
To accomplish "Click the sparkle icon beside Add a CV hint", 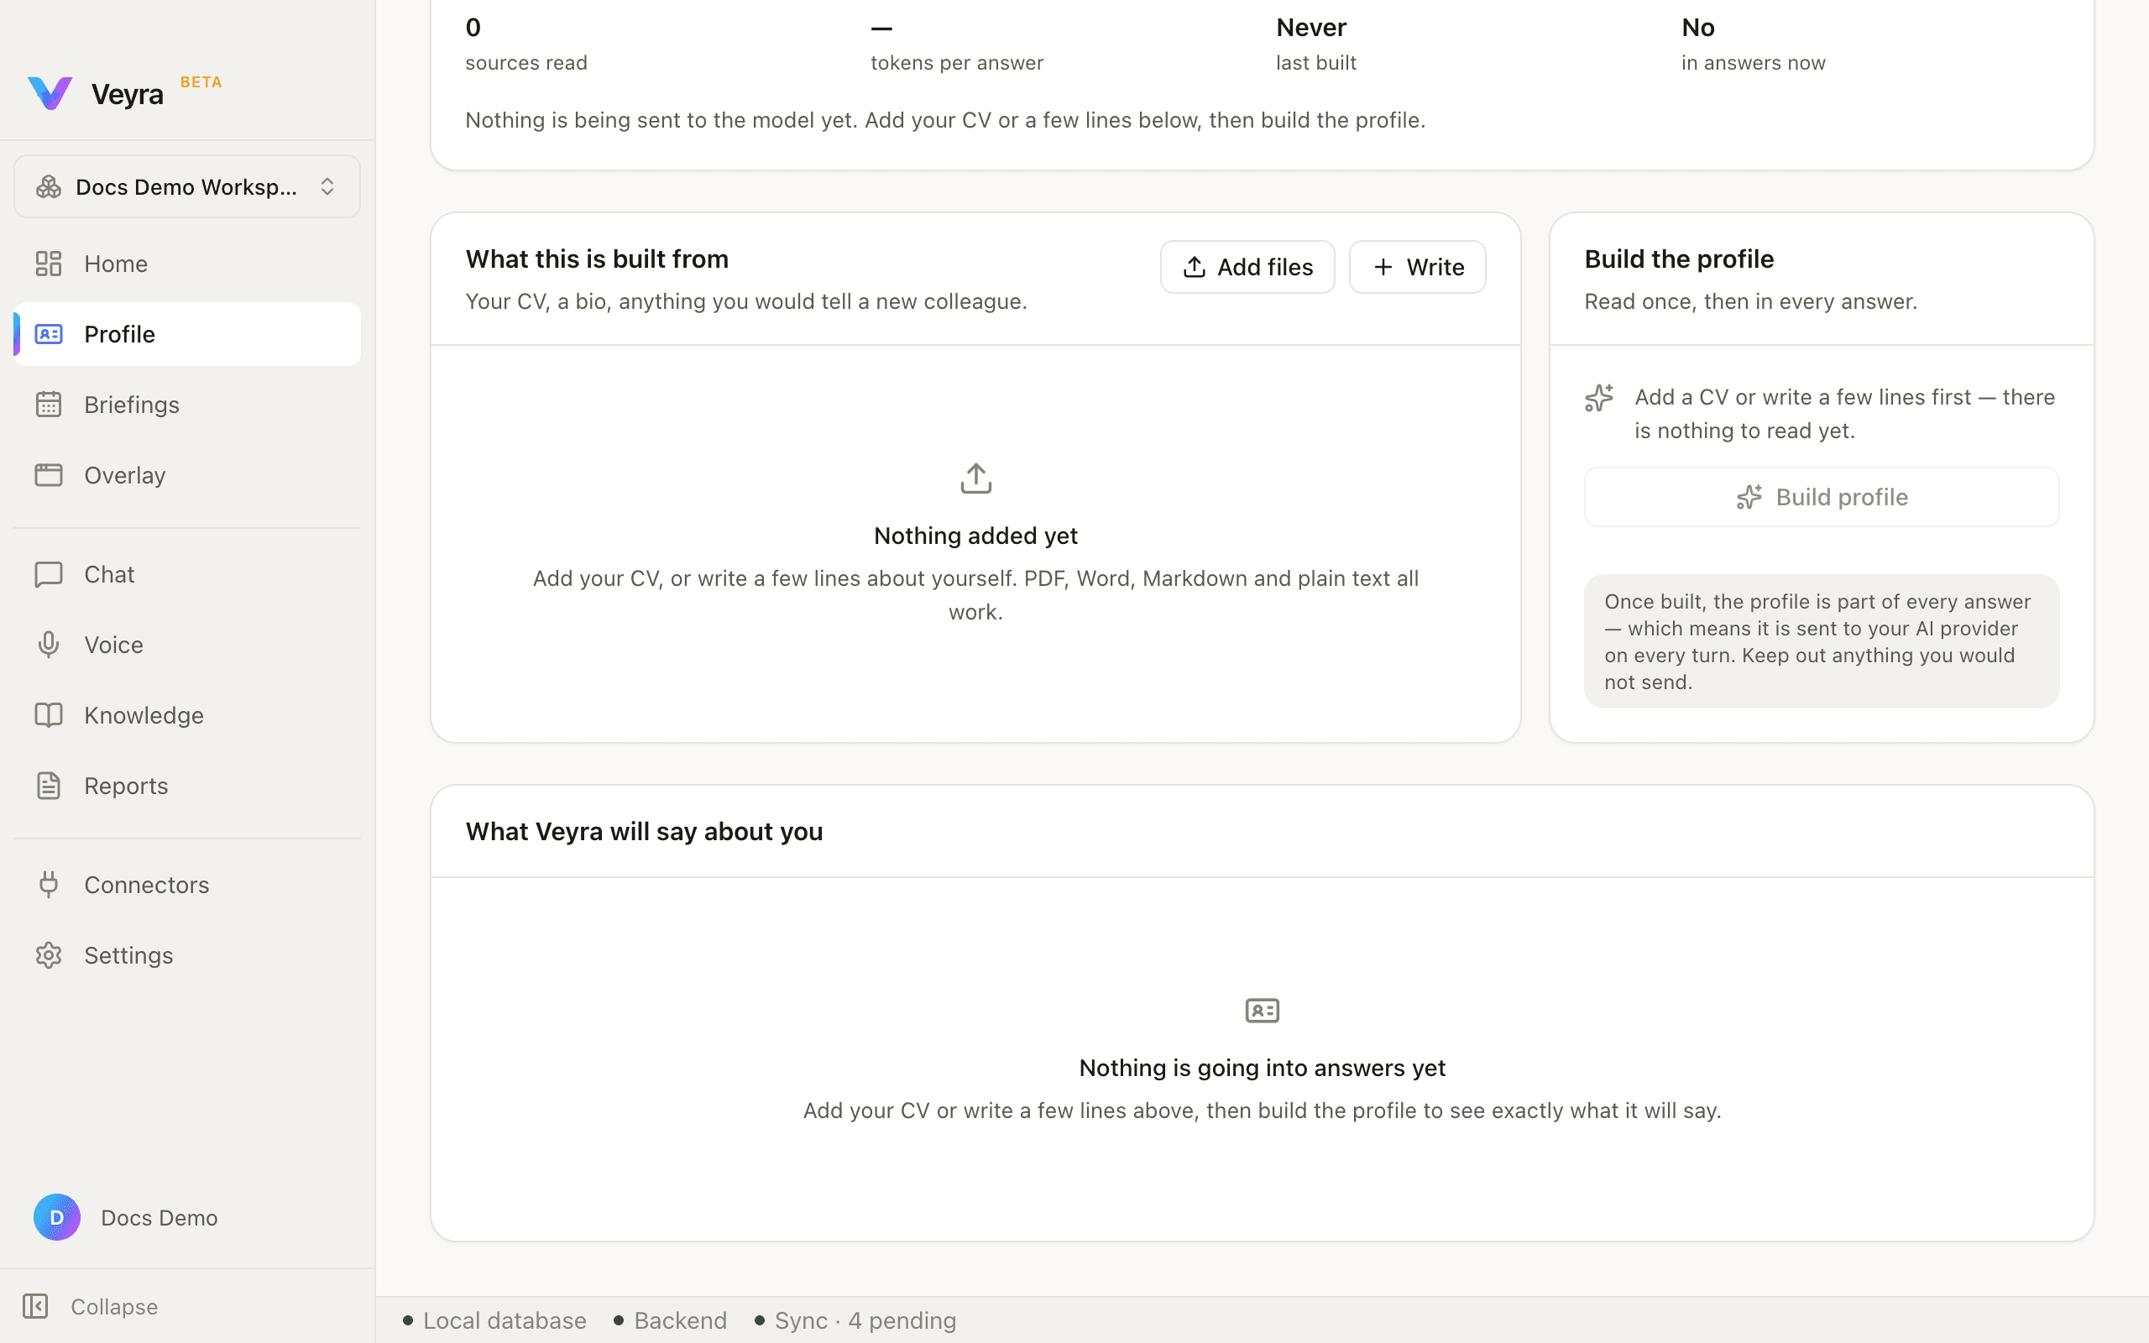I will 1599,398.
